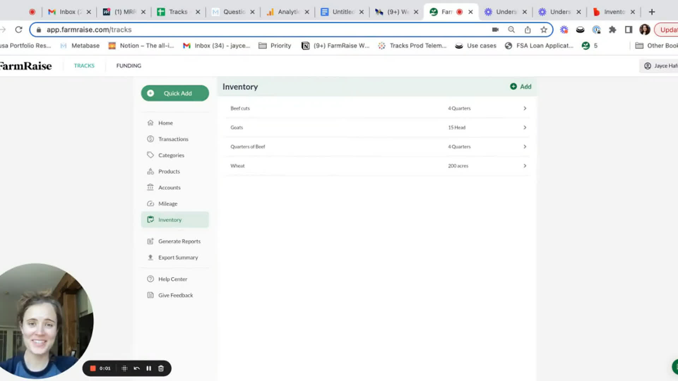Open the Help Center
The width and height of the screenshot is (678, 381).
coord(172,279)
